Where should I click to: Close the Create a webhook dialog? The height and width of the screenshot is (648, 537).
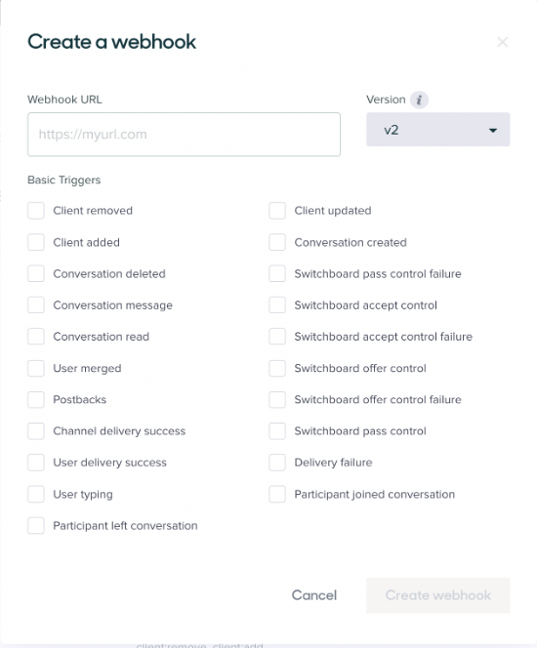(502, 42)
